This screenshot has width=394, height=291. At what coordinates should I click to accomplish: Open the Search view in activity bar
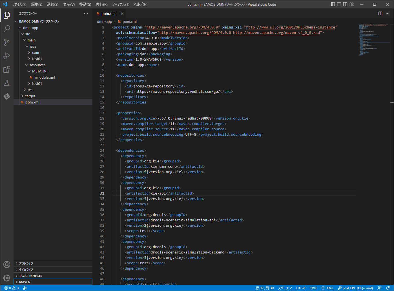(x=7, y=28)
